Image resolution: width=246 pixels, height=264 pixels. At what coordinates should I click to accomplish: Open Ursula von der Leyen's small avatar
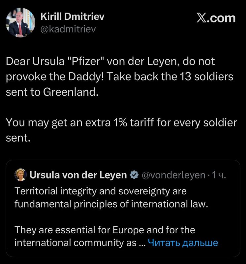tap(20, 175)
